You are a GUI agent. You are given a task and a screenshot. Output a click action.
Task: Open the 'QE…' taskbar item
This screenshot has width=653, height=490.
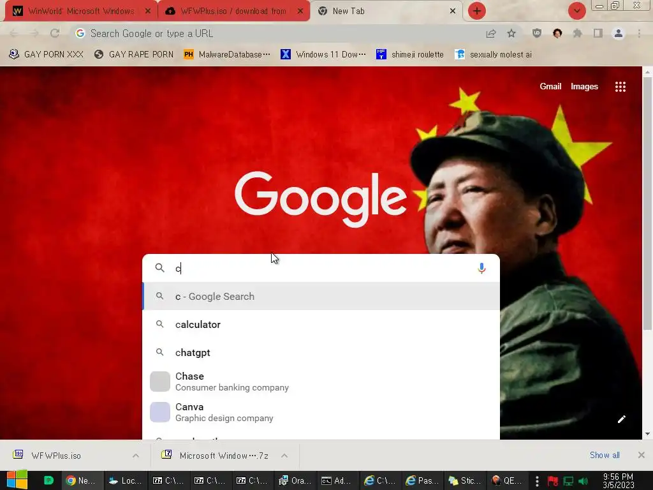506,480
